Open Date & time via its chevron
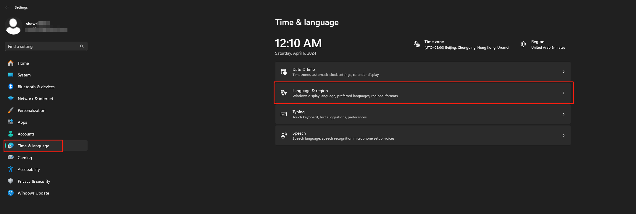Screen dimensions: 636x214 [564, 72]
